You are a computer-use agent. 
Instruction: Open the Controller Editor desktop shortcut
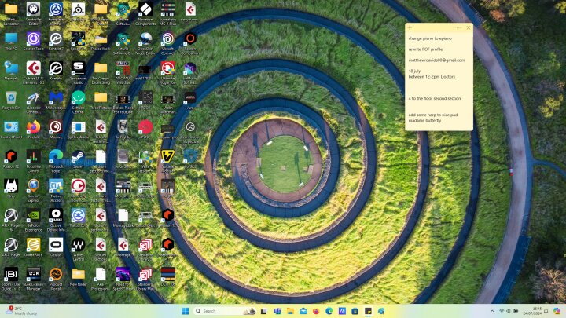(33, 13)
